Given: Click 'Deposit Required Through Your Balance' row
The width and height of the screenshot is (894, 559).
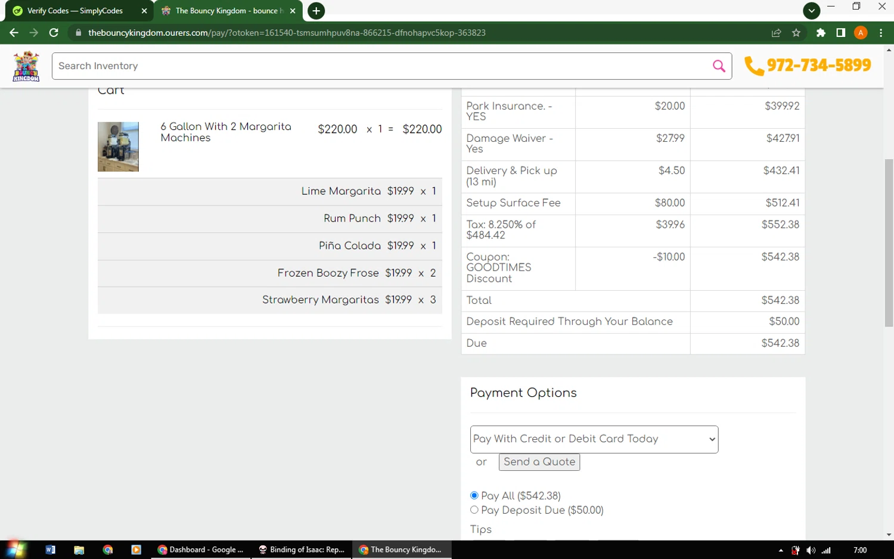Looking at the screenshot, I should point(633,322).
